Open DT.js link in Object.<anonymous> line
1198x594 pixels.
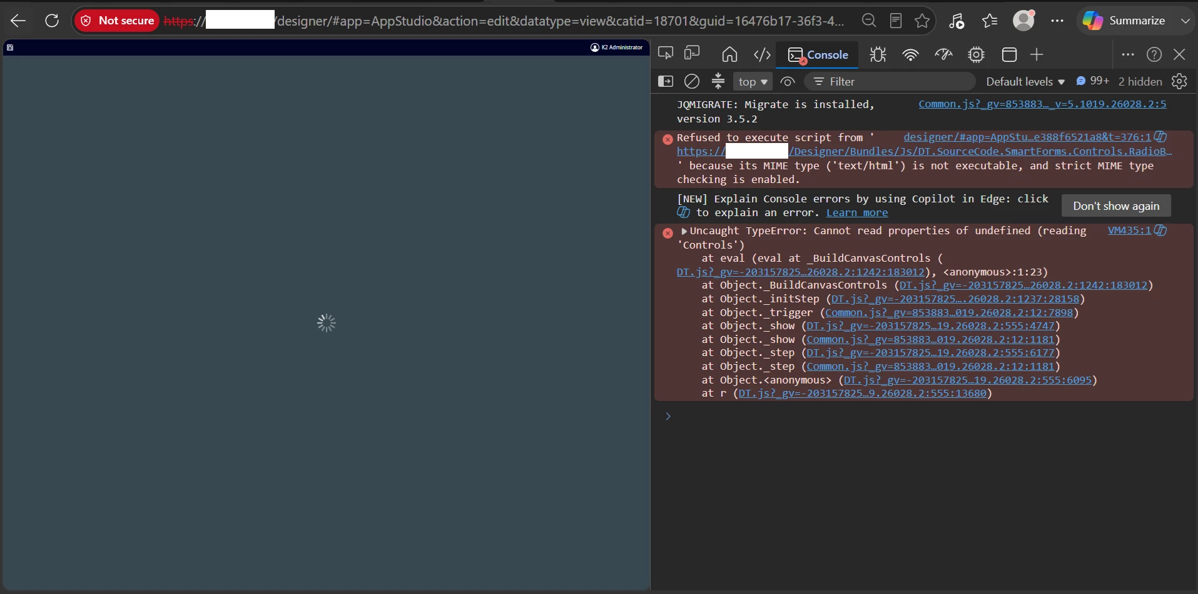pos(968,380)
